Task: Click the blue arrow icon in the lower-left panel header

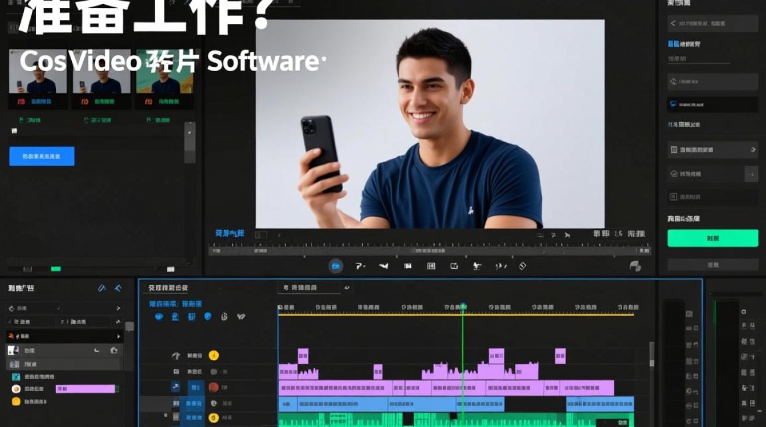Action: pyautogui.click(x=118, y=288)
